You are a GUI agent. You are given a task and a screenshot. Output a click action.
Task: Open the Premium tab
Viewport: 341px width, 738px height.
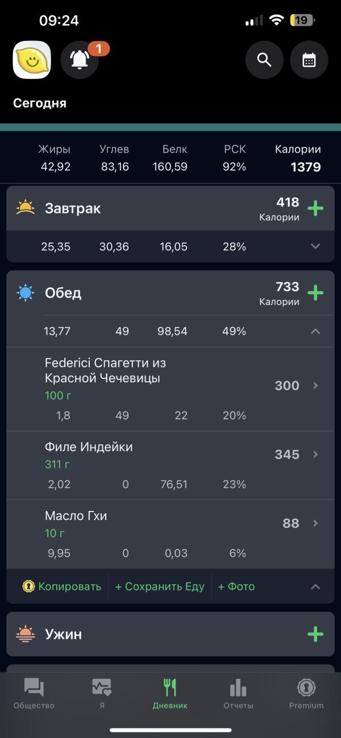[306, 694]
